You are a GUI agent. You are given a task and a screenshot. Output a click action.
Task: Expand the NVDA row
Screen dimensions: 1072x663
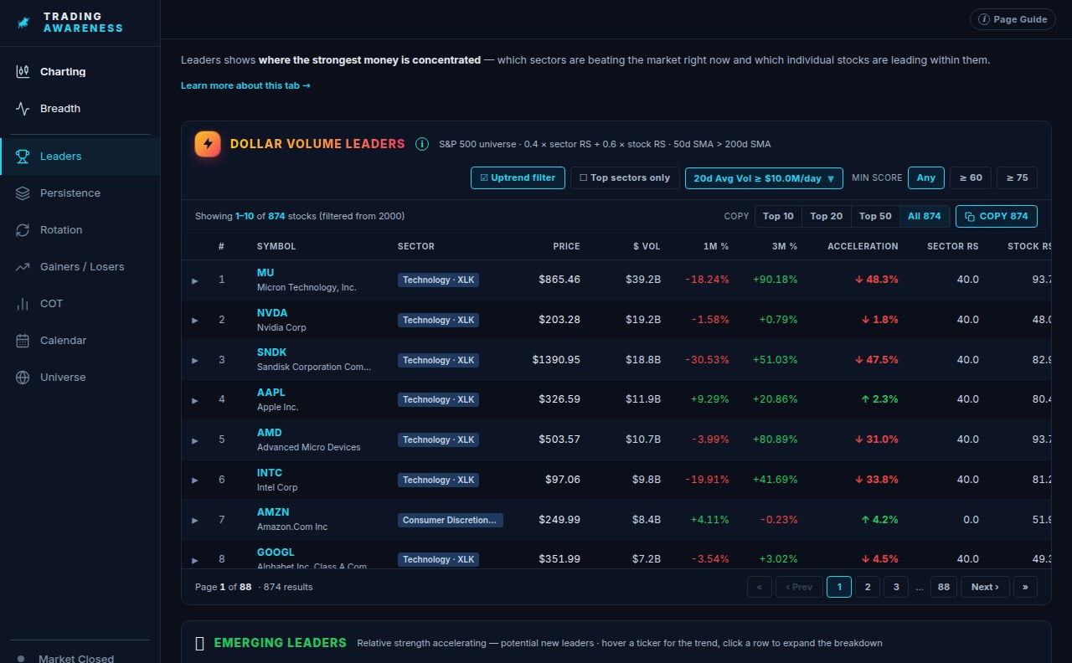point(195,321)
